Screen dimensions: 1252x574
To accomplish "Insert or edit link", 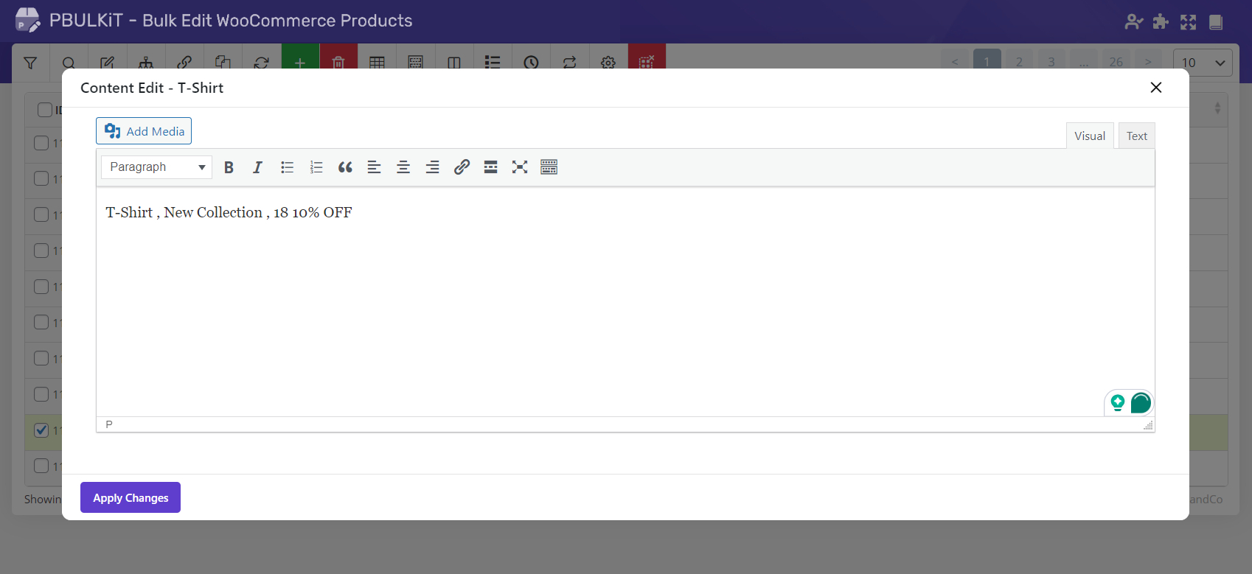I will (x=462, y=167).
